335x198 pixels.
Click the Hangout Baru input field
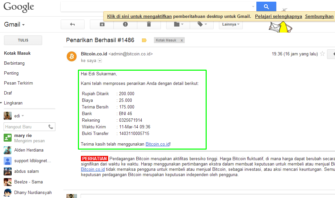26,127
